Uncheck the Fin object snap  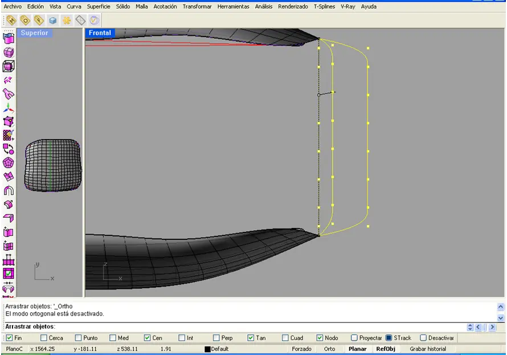point(9,338)
